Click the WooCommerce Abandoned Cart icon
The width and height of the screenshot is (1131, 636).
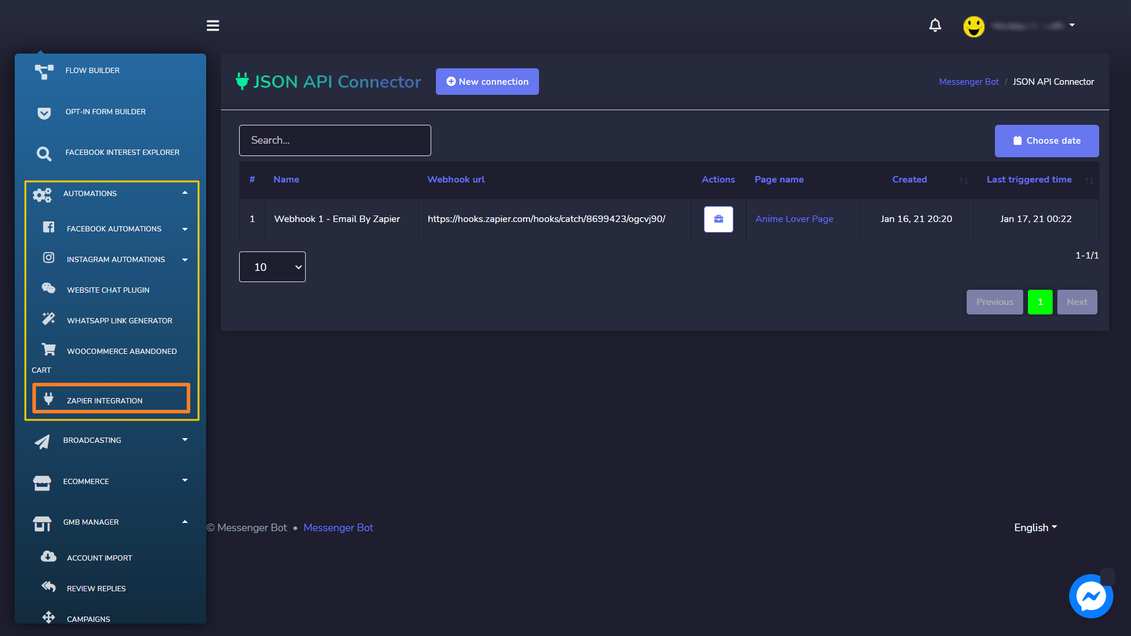pyautogui.click(x=49, y=350)
